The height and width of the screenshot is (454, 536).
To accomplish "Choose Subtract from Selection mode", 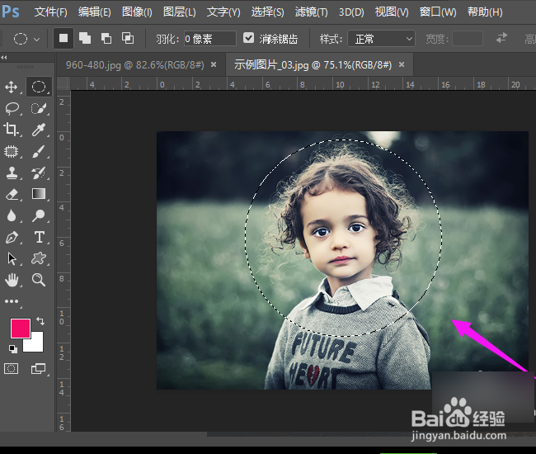I will pyautogui.click(x=106, y=38).
